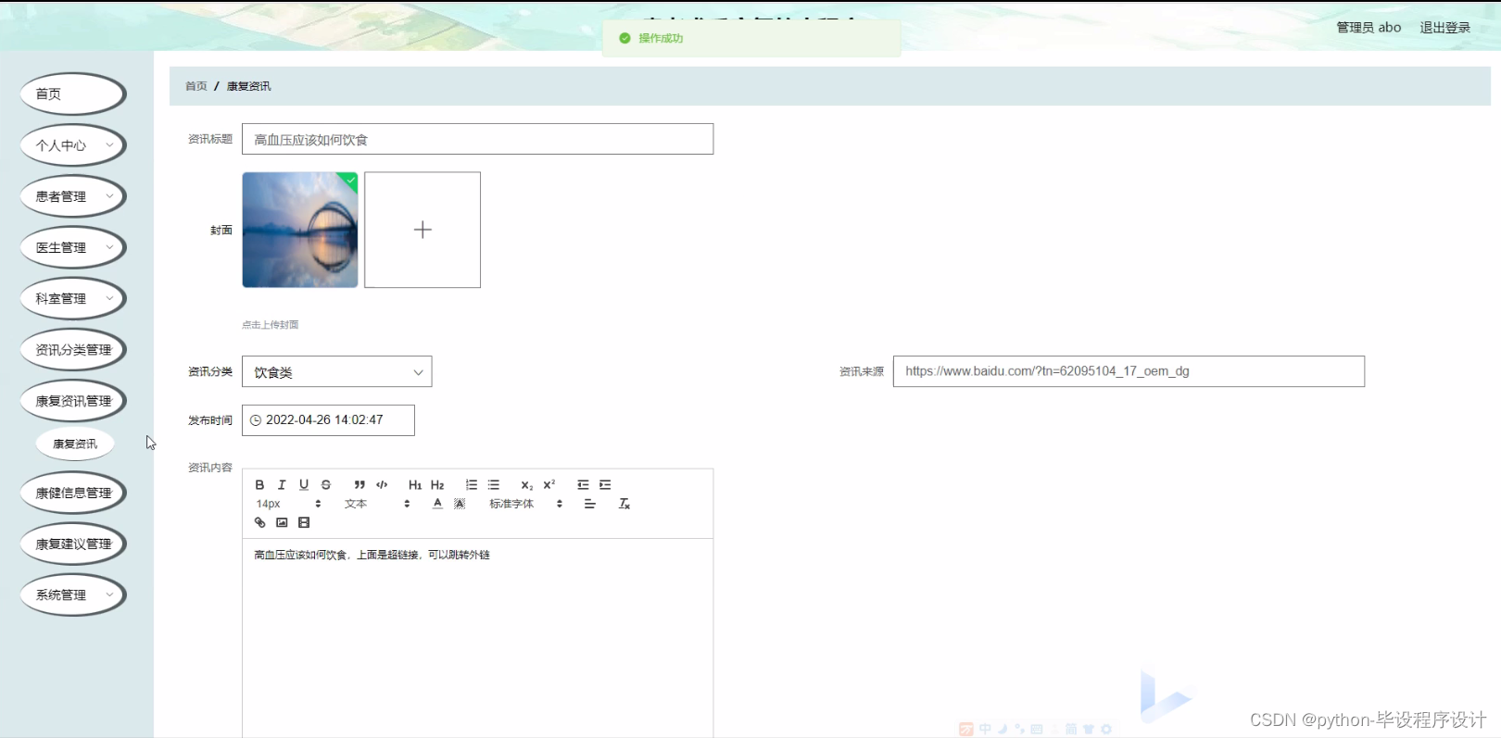This screenshot has height=738, width=1501.
Task: Insert a code block
Action: (x=382, y=484)
